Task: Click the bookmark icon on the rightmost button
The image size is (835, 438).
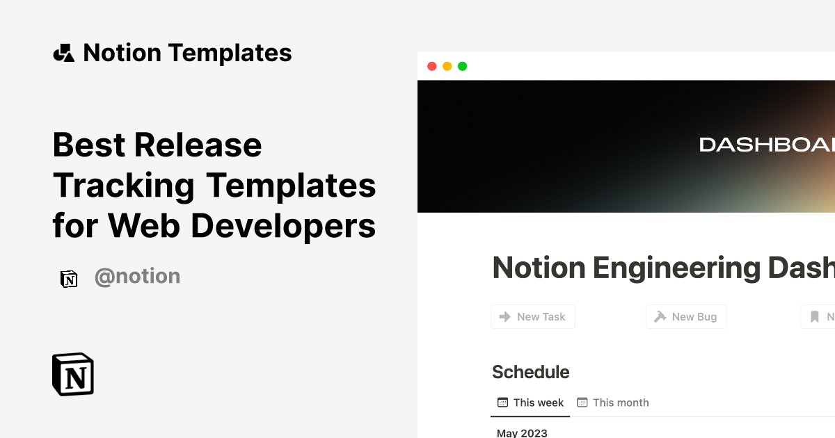Action: (x=815, y=316)
